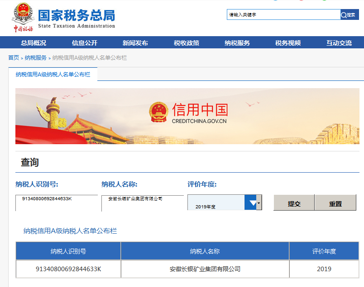The image size is (364, 287).
Task: Click result cell year 2019
Action: (324, 269)
